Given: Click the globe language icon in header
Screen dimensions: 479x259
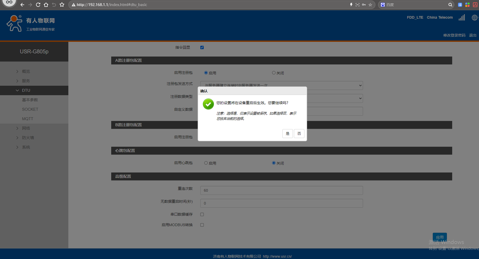Looking at the screenshot, I should 474,18.
